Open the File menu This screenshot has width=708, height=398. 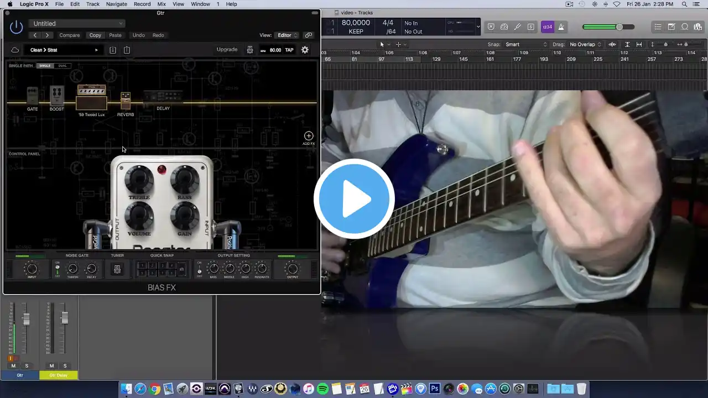pyautogui.click(x=59, y=4)
